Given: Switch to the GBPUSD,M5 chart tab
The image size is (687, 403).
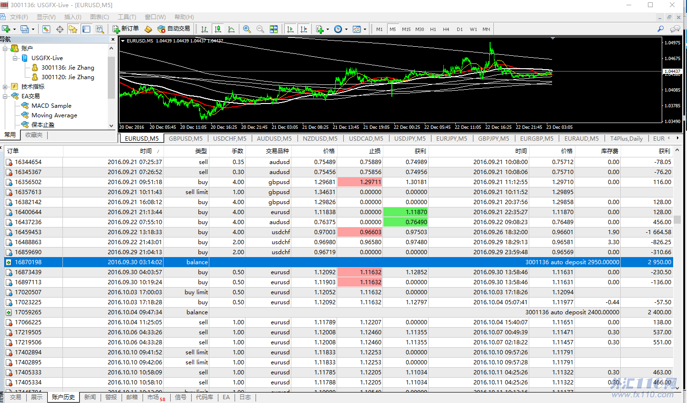Looking at the screenshot, I should (x=185, y=138).
